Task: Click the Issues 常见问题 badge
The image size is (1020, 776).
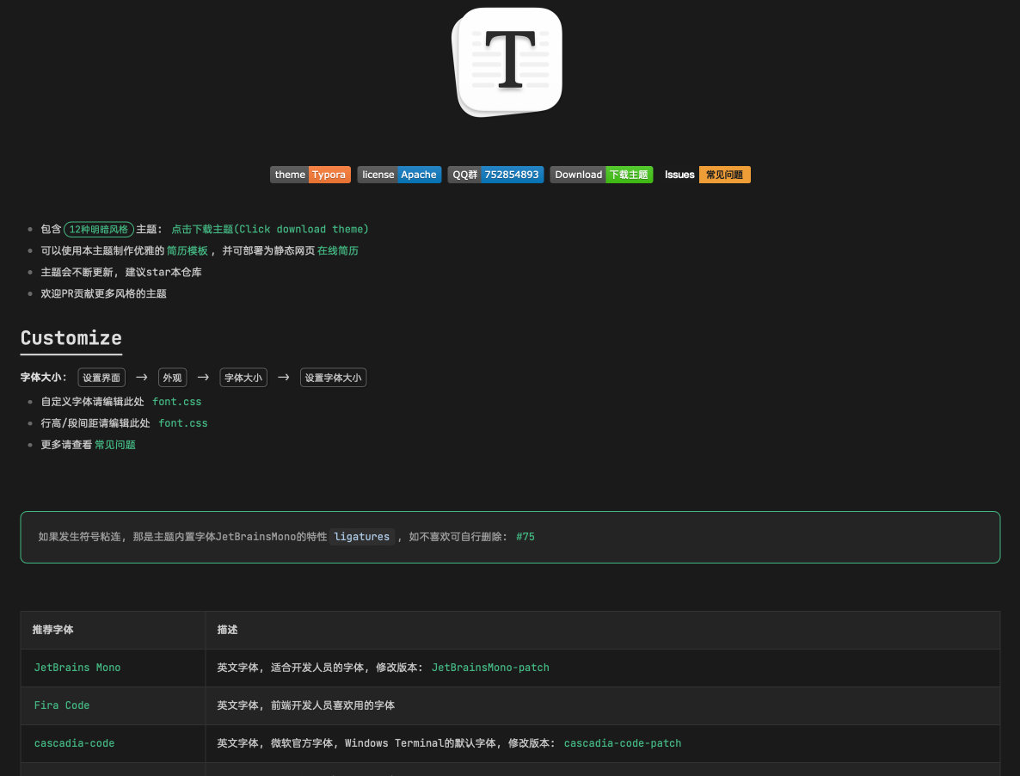Action: coord(705,175)
